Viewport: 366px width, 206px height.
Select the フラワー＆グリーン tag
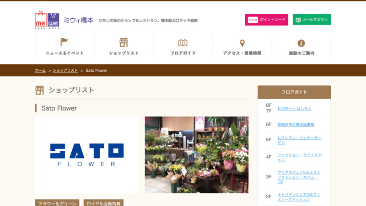coord(57,203)
